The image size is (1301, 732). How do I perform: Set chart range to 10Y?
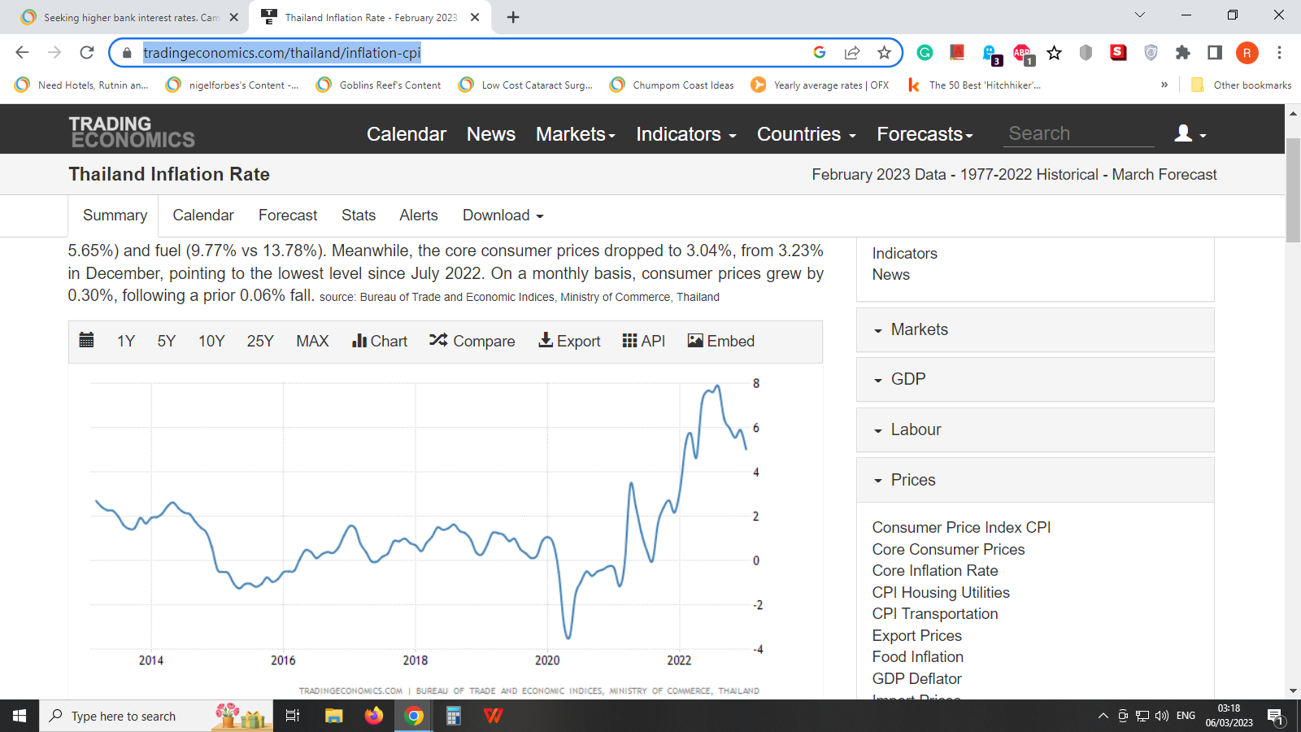(x=211, y=341)
